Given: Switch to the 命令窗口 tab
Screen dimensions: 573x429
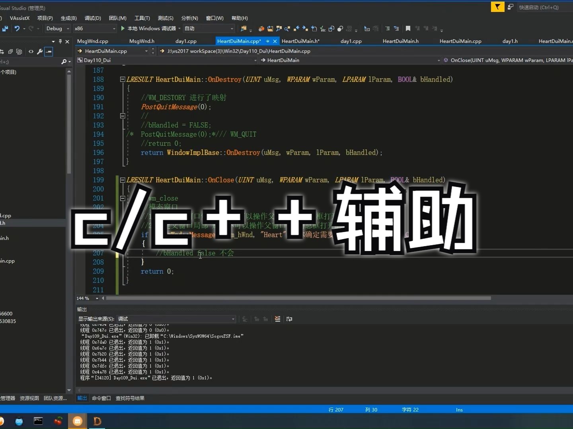Looking at the screenshot, I should pos(101,398).
